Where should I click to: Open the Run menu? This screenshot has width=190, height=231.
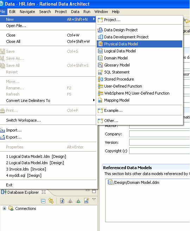click(87, 12)
